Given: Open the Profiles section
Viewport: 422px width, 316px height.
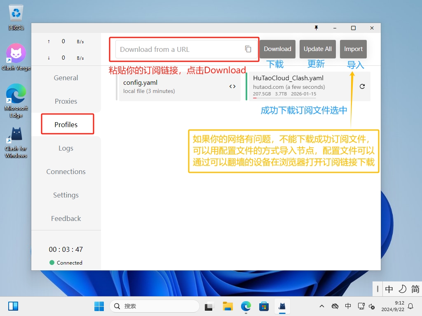Looking at the screenshot, I should coord(66,125).
